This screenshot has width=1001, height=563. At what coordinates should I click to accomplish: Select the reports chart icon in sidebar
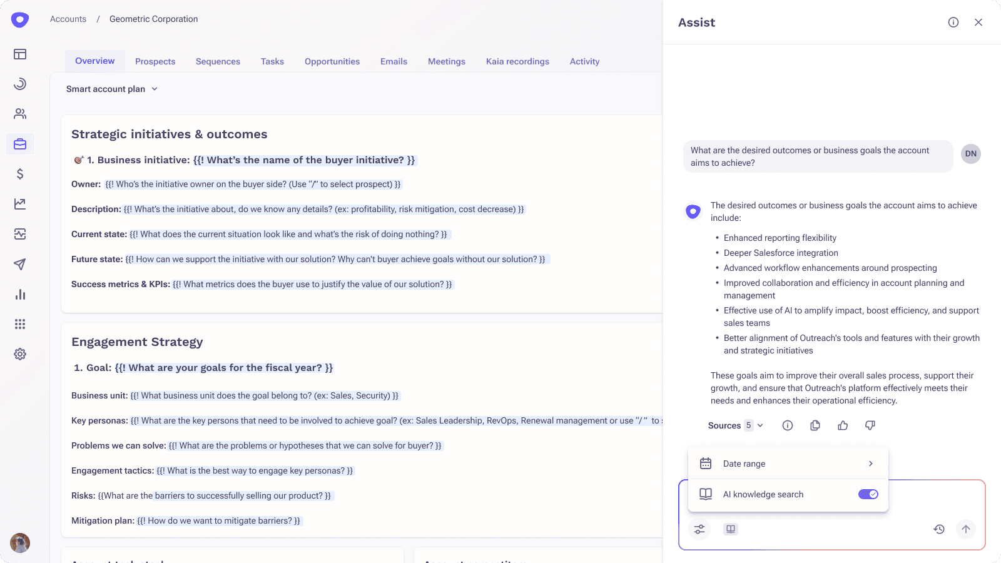(x=20, y=204)
